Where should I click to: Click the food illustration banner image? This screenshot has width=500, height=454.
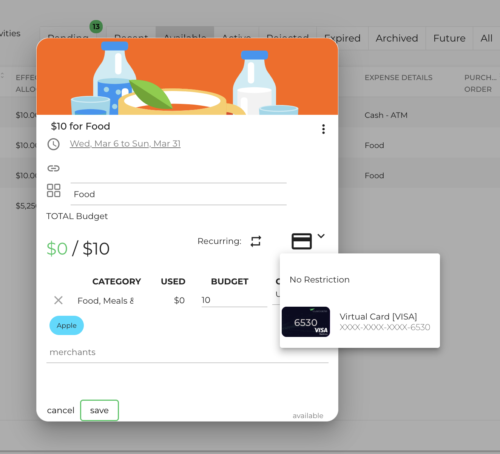click(x=187, y=77)
